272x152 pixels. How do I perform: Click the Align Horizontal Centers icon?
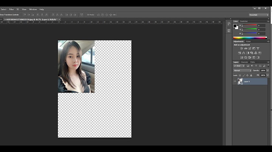click(x=42, y=15)
